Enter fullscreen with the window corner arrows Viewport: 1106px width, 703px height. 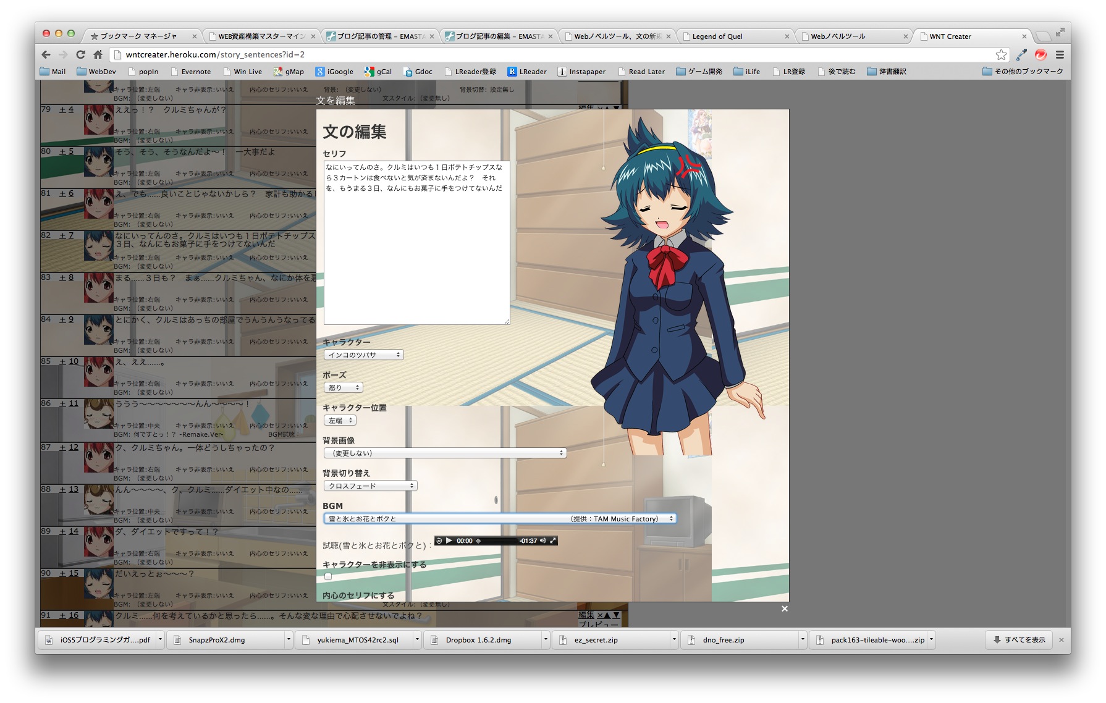click(x=1060, y=32)
